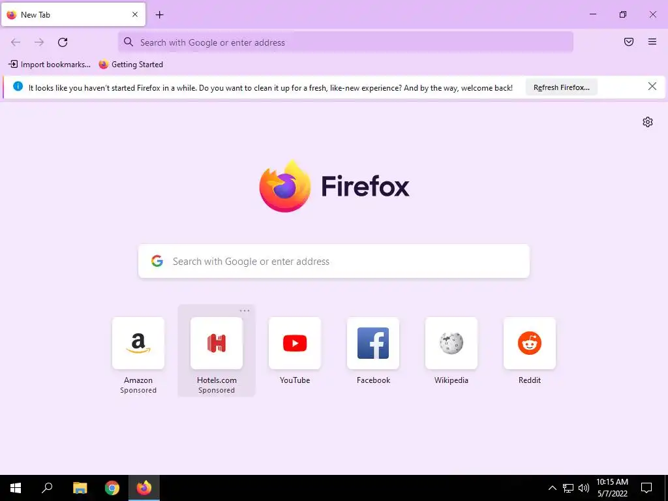Click the Google search box on page
The height and width of the screenshot is (501, 668).
tap(334, 261)
